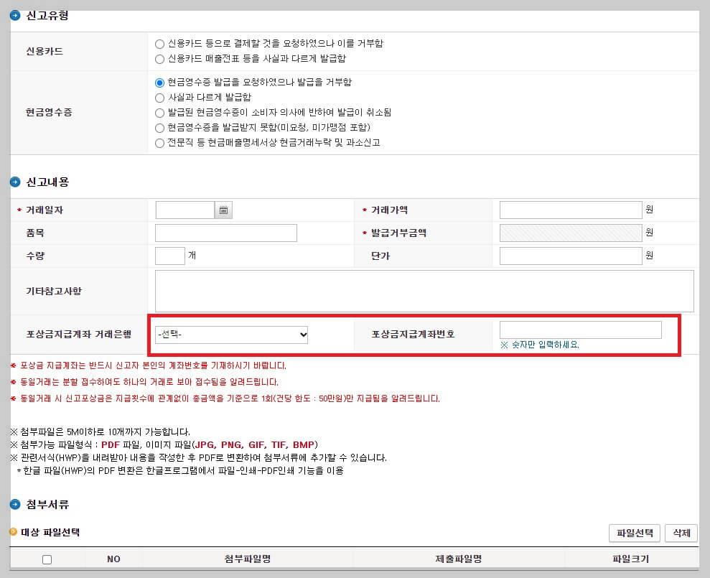Select 사실과 다르게 발급함 option
Screen dimensions: 710x578
pos(159,95)
